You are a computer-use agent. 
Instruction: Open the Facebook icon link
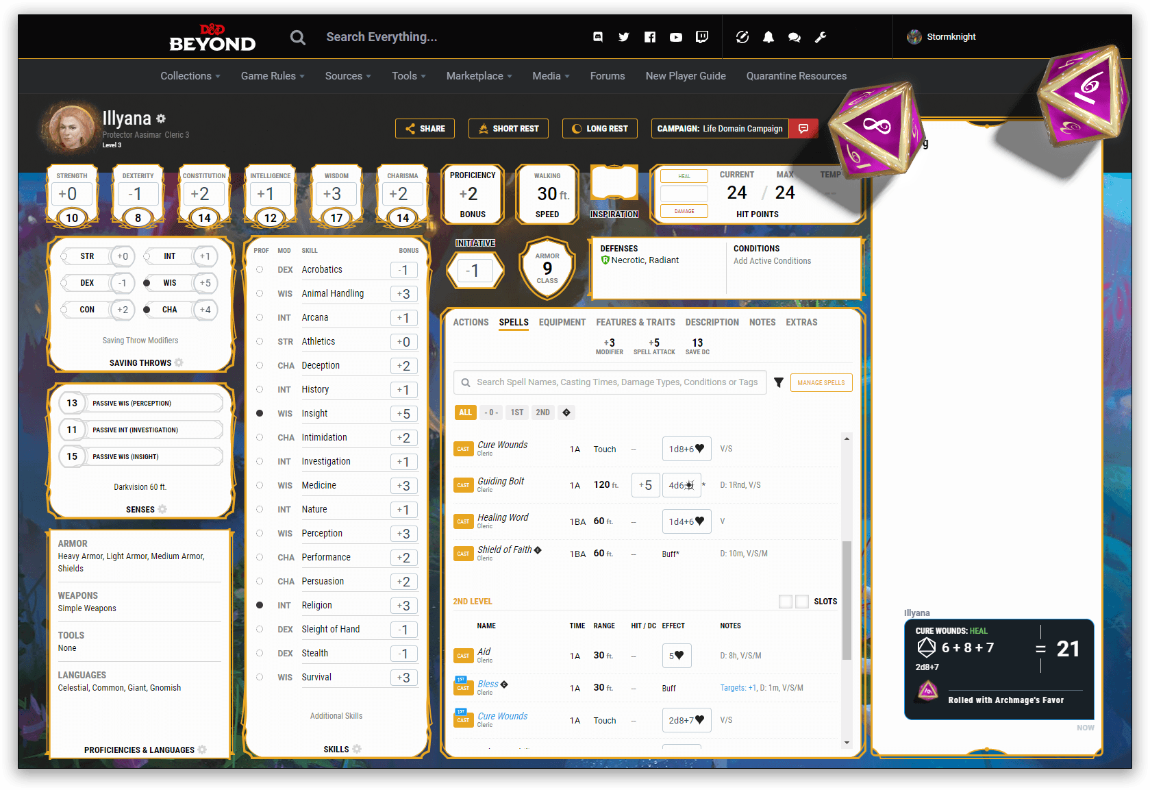(650, 37)
